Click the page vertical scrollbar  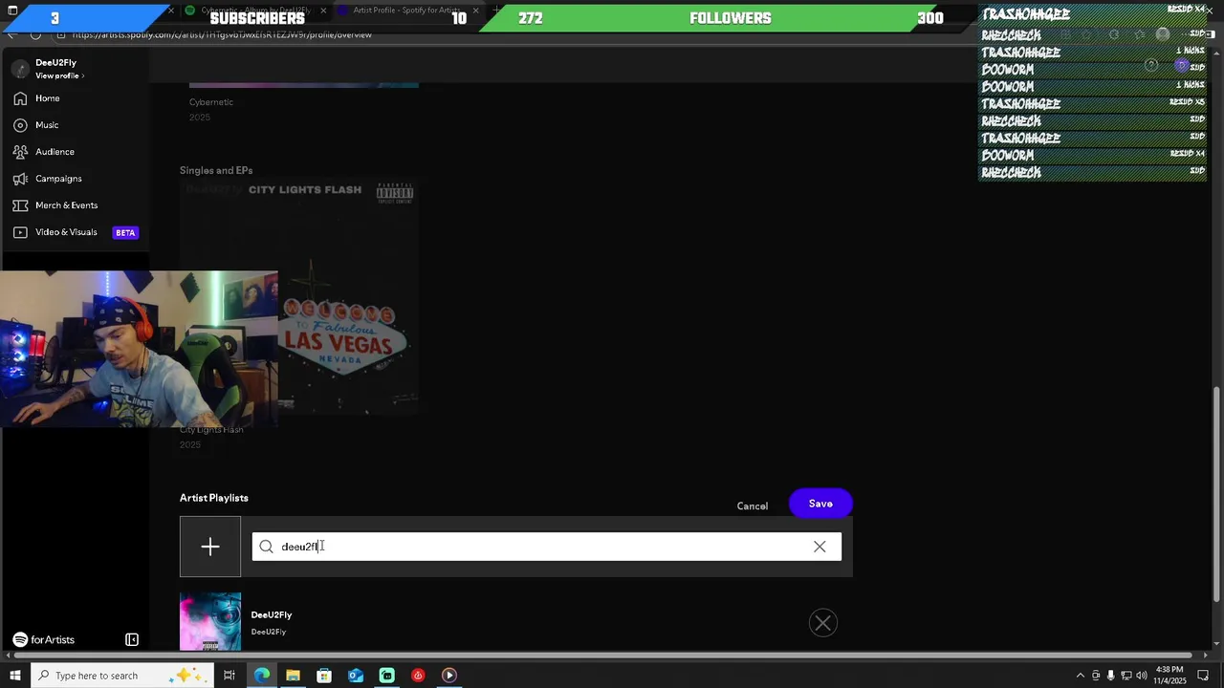1216,494
